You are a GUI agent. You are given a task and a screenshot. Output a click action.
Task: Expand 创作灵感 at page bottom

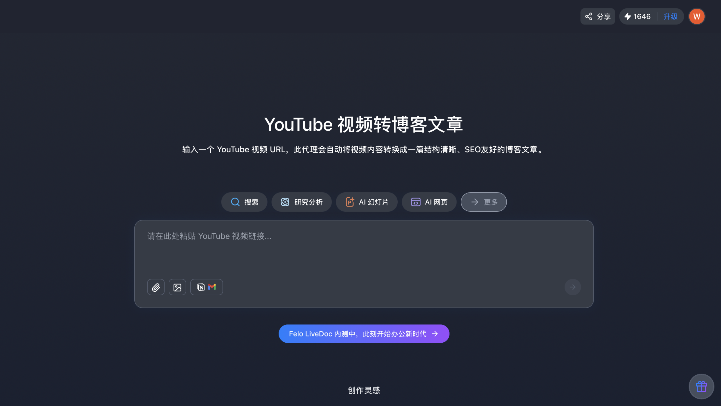(x=364, y=390)
